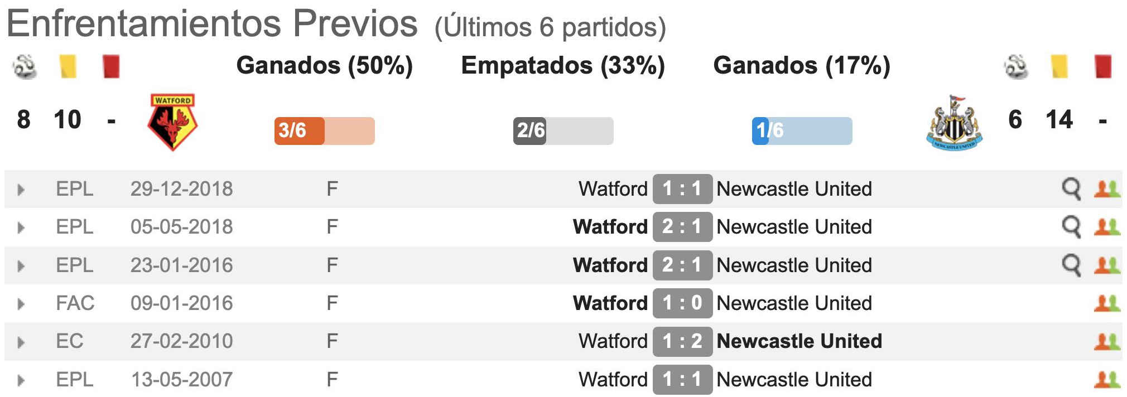Open magnifier icon for 05-05-2018 match

(1071, 227)
